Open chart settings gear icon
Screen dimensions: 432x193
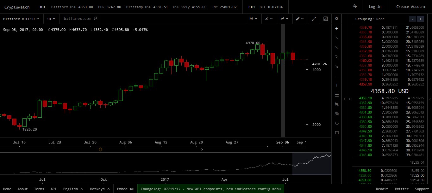pyautogui.click(x=336, y=19)
